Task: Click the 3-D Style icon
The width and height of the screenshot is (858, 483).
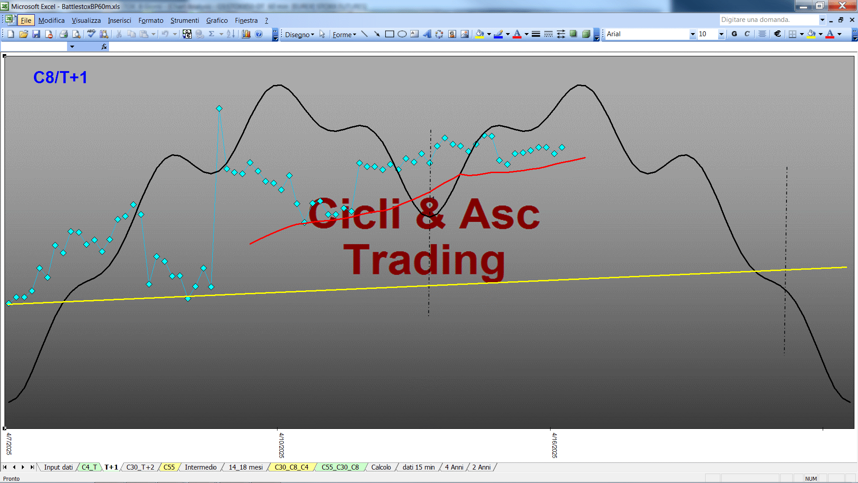Action: point(586,34)
